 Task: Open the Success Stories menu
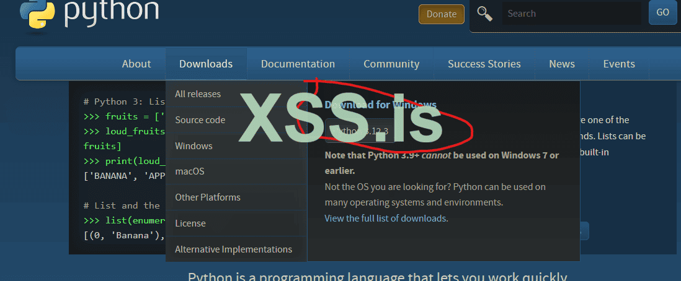tap(484, 64)
